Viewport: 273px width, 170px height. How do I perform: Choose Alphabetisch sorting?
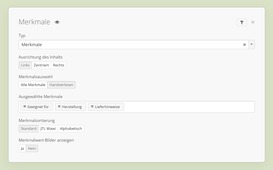71,129
